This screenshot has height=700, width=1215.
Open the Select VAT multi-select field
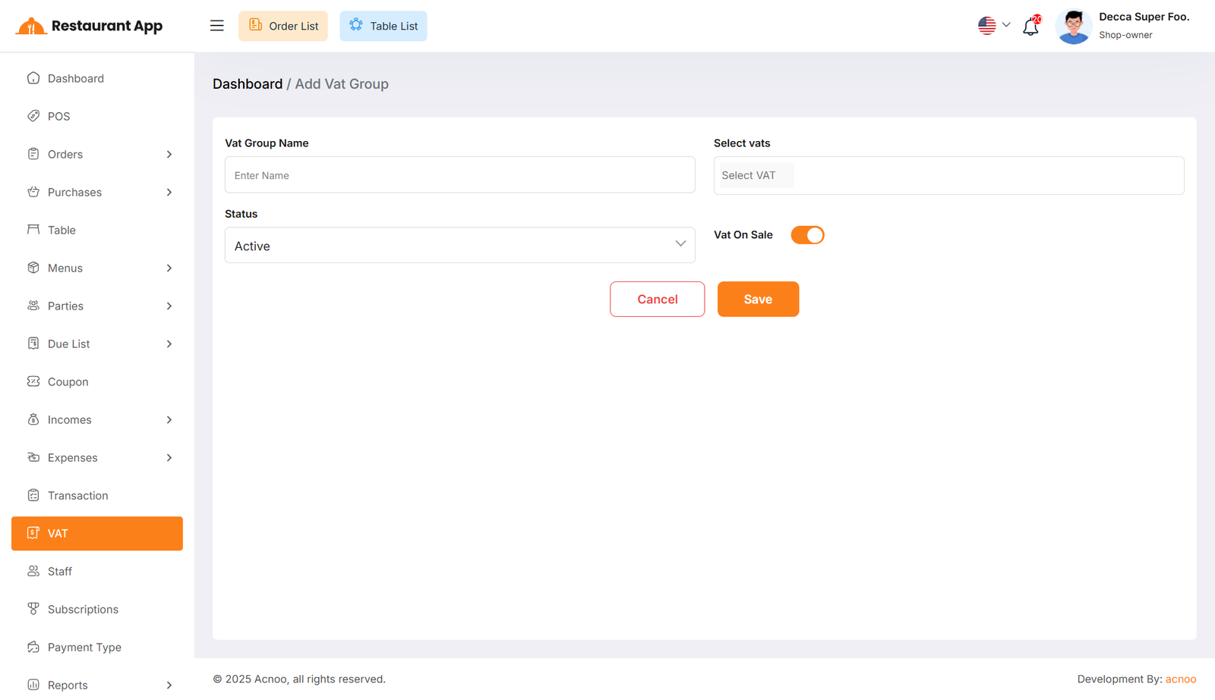[x=948, y=176]
